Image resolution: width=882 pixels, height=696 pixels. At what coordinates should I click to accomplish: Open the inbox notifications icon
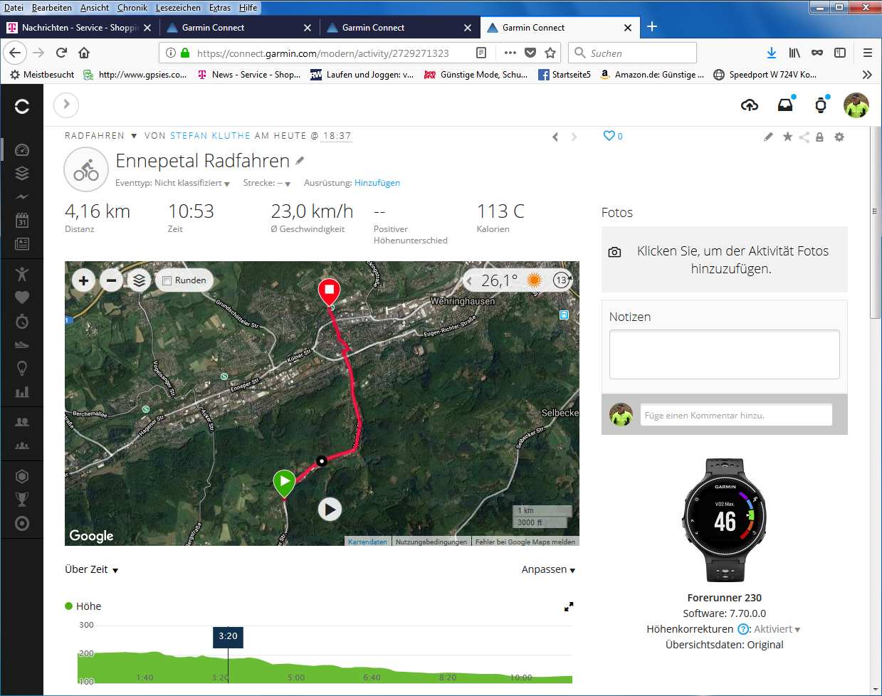784,105
